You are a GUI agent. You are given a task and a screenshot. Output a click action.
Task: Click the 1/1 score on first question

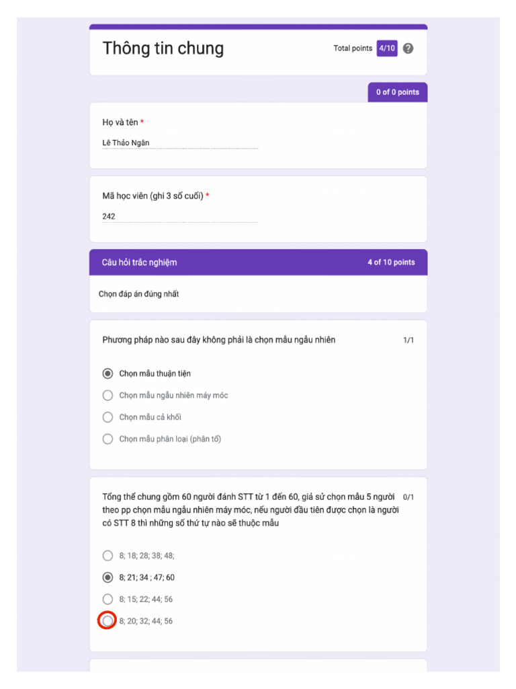[408, 340]
